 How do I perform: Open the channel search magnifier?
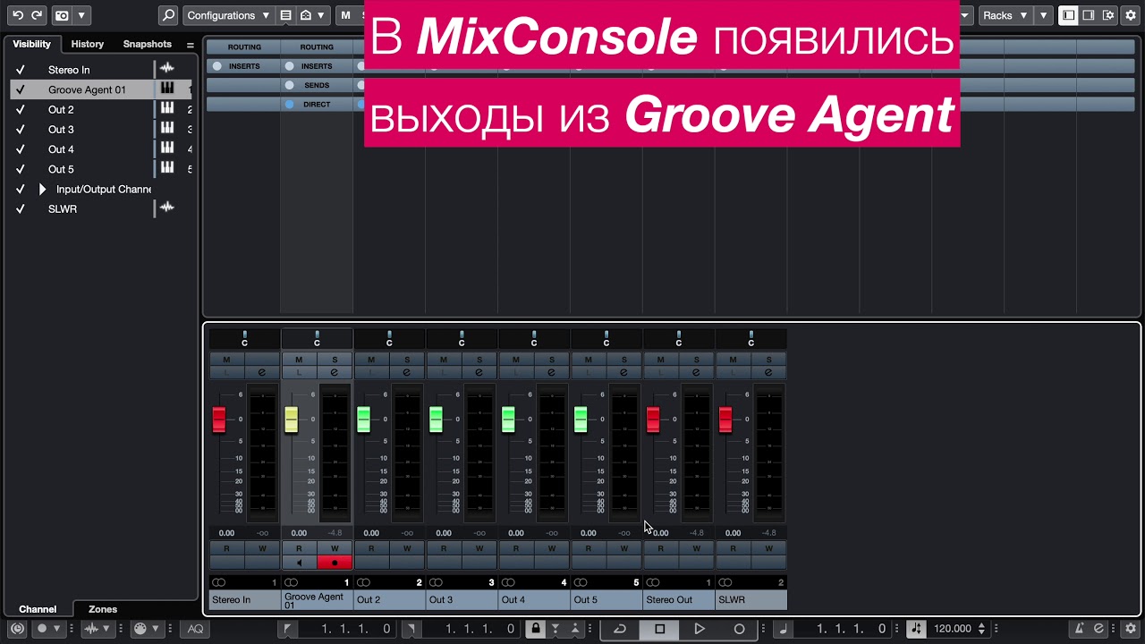click(168, 15)
